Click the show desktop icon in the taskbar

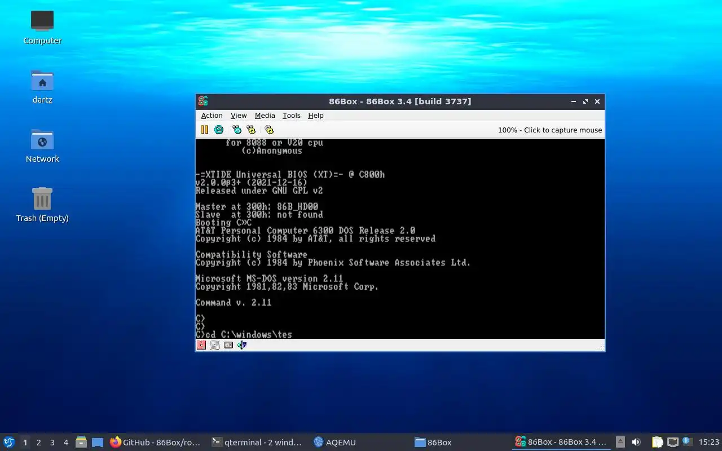[98, 443]
